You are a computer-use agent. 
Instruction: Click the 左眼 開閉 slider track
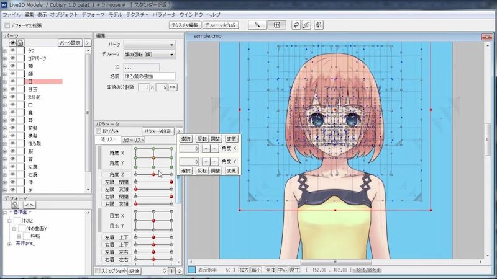pos(153,182)
